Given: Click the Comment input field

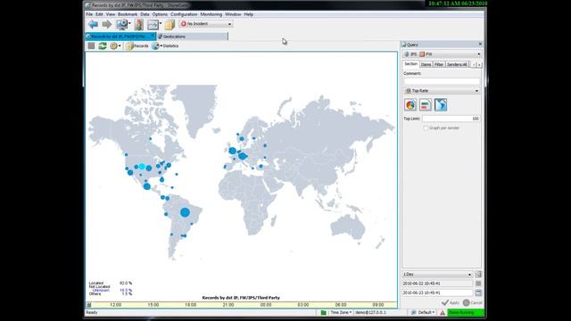Looking at the screenshot, I should click(x=442, y=81).
